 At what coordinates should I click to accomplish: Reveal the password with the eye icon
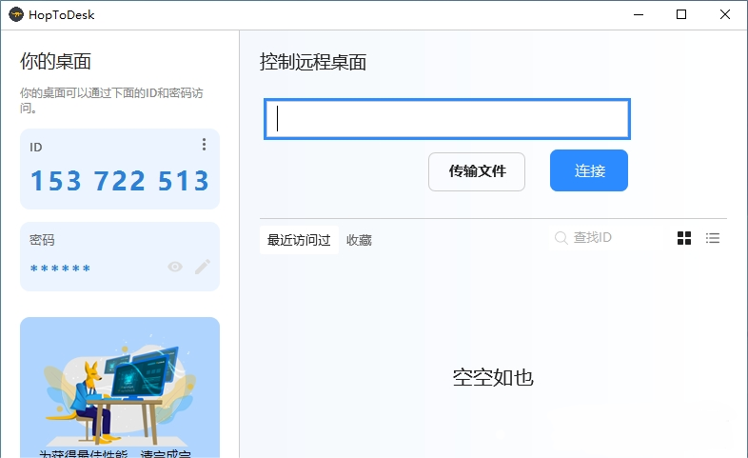[175, 268]
